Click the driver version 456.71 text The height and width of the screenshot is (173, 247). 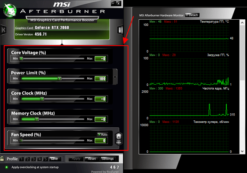(x=41, y=34)
